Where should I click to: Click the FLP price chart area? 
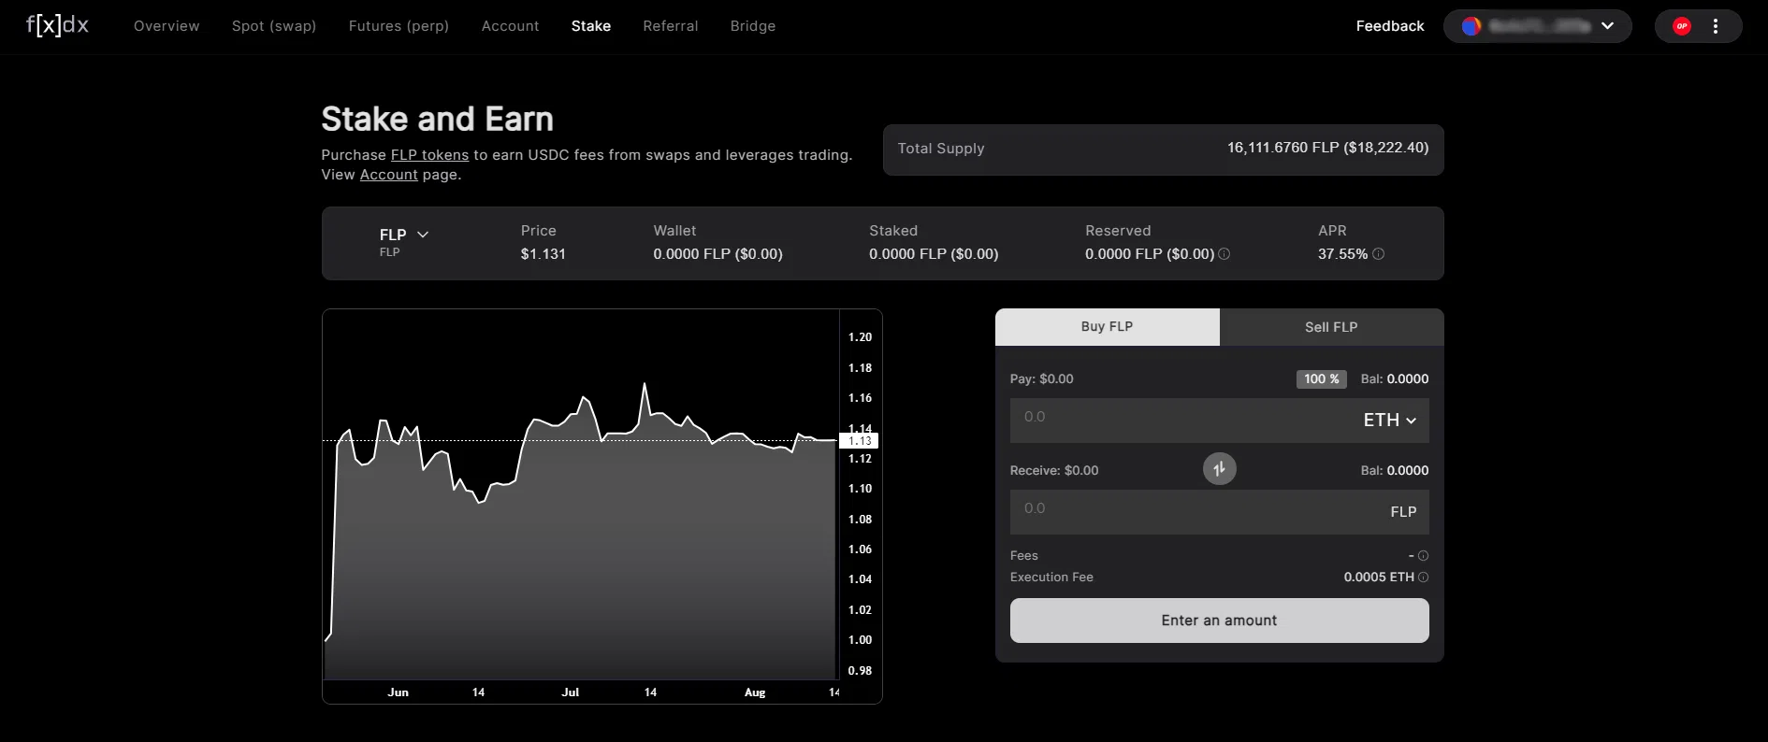coord(581,494)
